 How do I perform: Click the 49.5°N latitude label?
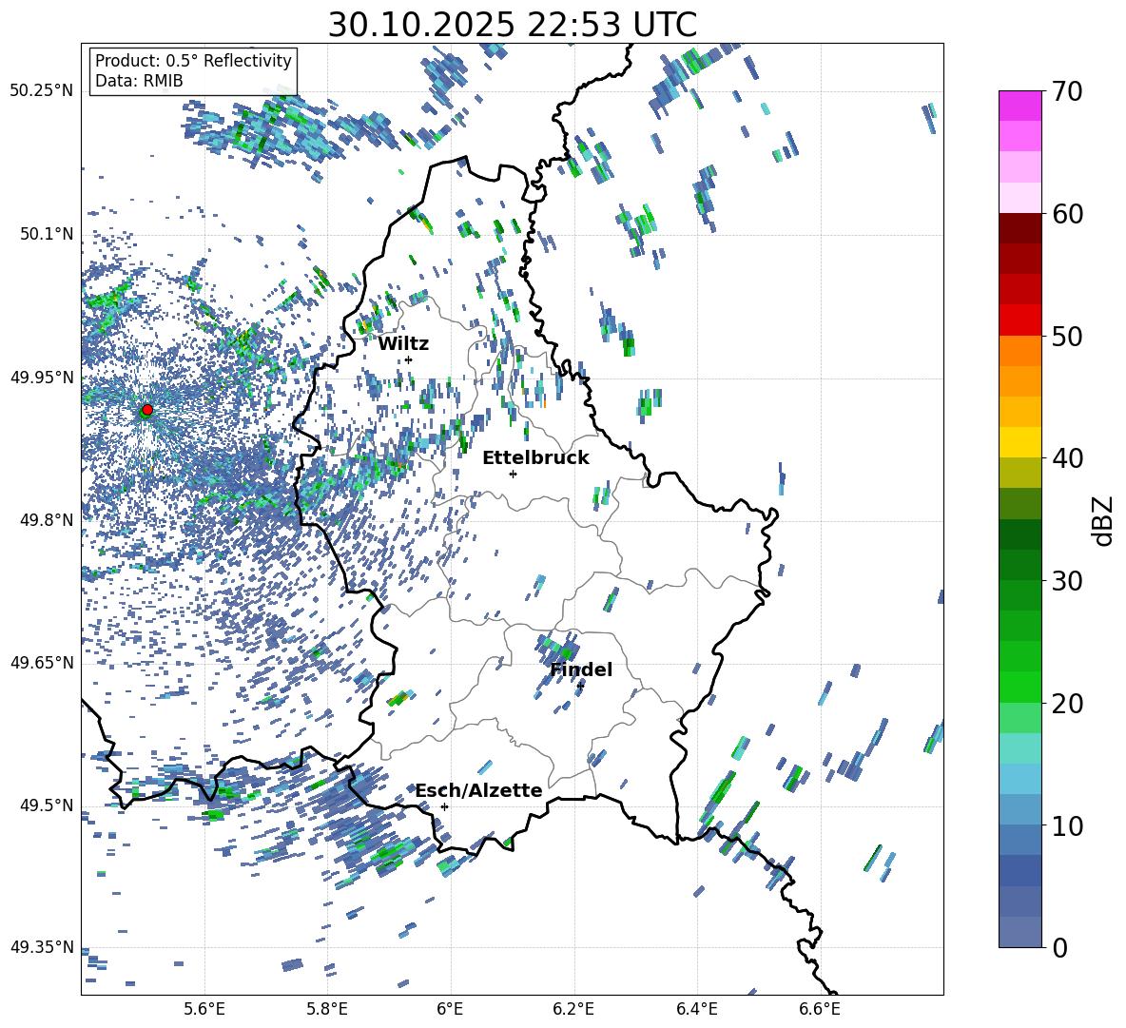coord(46,805)
